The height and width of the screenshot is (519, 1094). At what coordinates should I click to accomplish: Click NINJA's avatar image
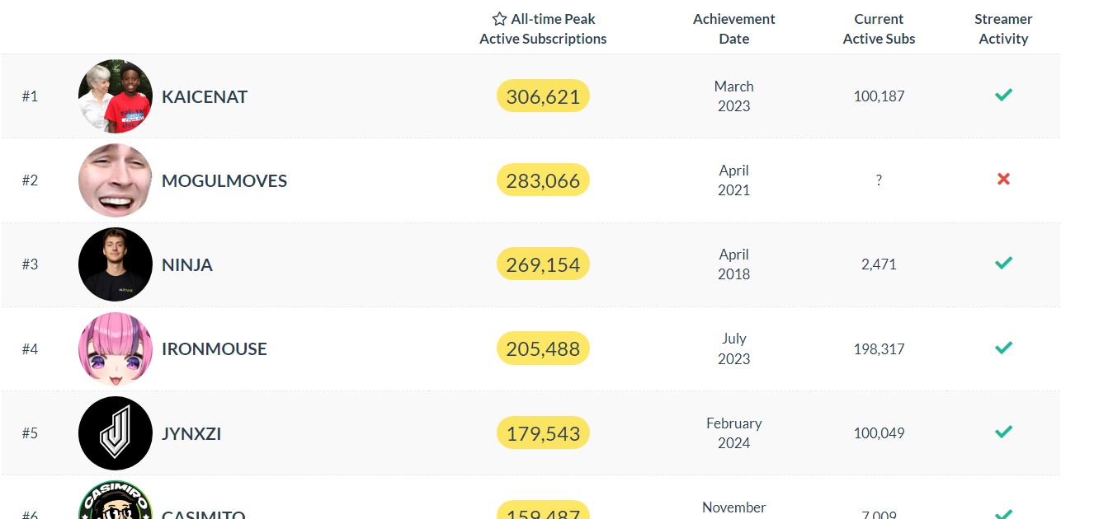116,264
